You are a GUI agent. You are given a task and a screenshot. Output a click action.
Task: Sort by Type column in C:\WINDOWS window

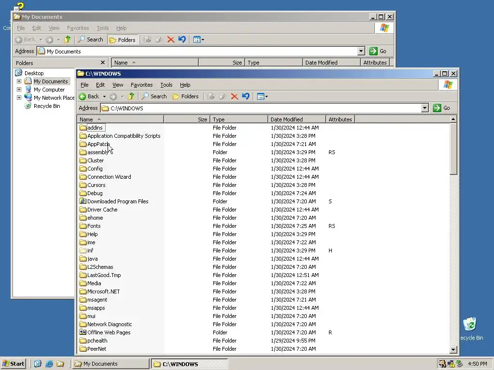click(239, 119)
